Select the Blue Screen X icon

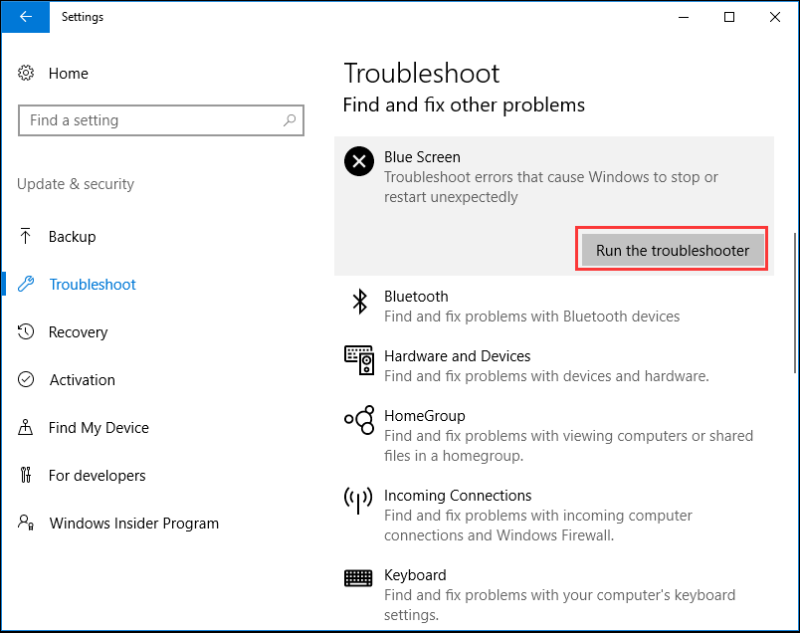point(358,161)
